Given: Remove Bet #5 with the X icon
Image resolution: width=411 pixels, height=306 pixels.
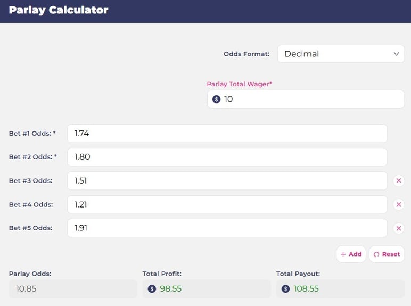Looking at the screenshot, I should (x=399, y=228).
